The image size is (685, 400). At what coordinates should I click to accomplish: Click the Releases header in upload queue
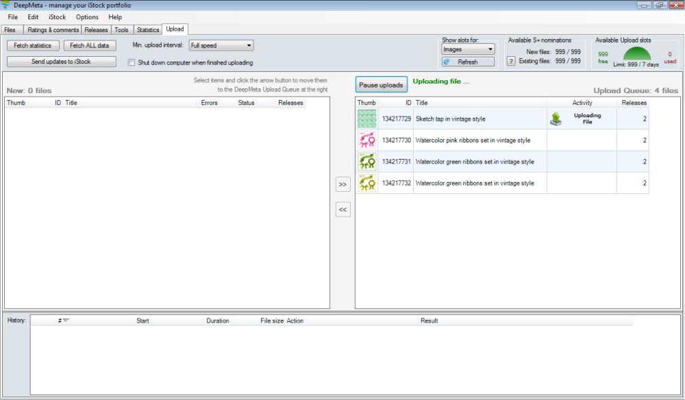click(x=634, y=103)
